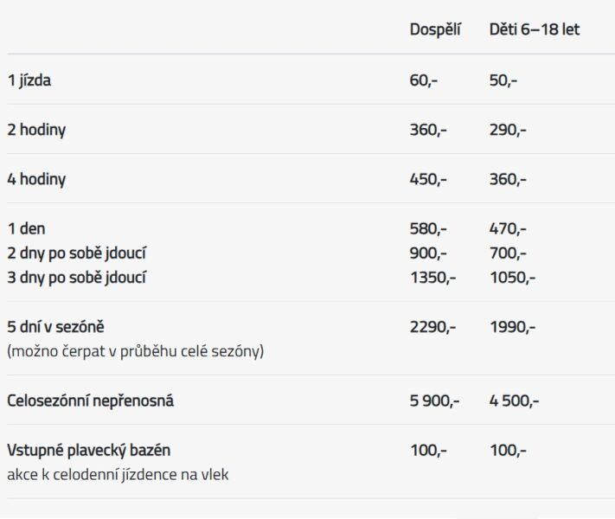This screenshot has height=519, width=615.
Task: Click adult price 450,- for 4 hodiny
Action: 428,179
